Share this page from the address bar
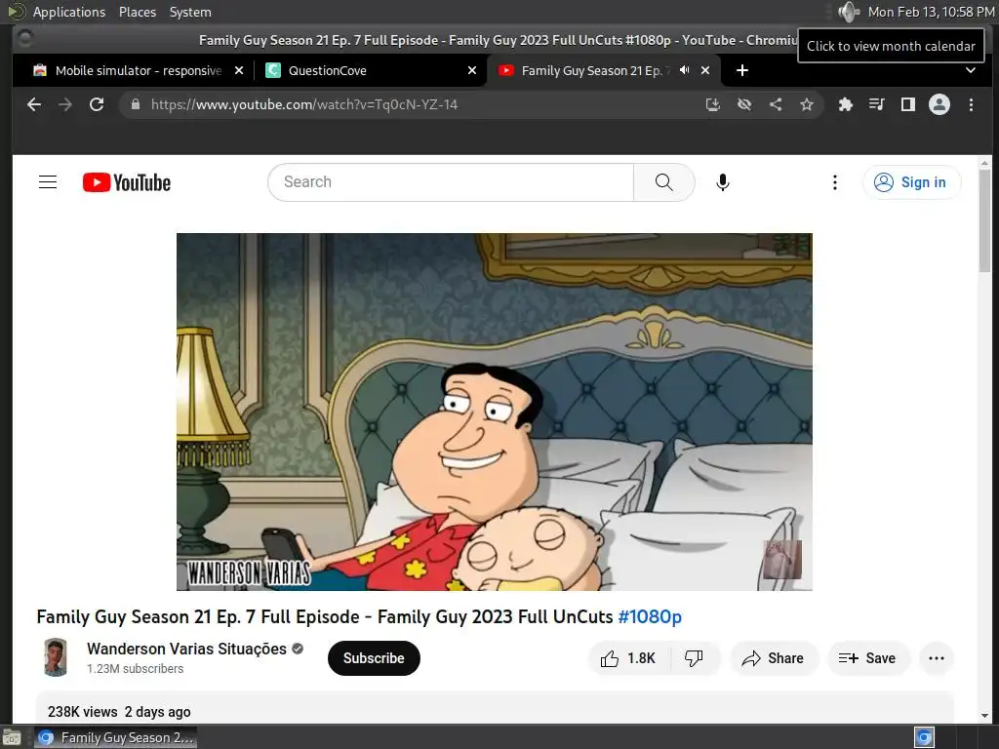 (776, 104)
